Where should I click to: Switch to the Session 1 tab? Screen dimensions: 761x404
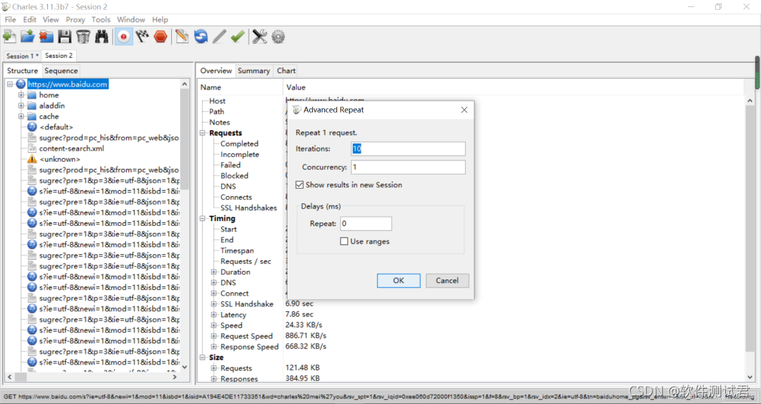[23, 56]
